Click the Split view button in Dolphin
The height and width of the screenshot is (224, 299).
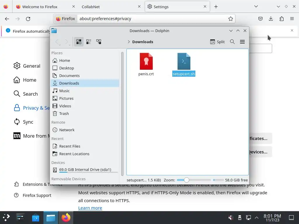click(217, 42)
